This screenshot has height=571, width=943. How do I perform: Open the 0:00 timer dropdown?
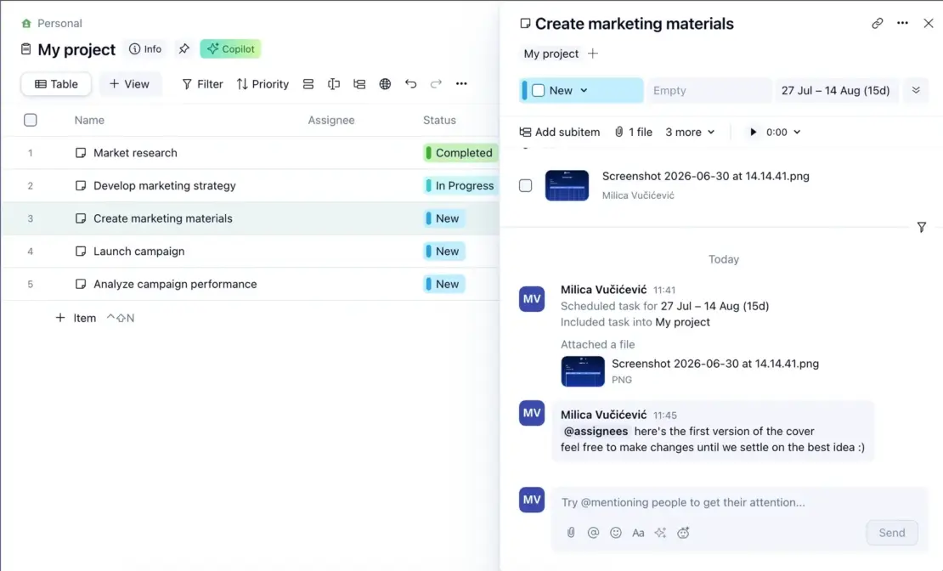(x=783, y=132)
